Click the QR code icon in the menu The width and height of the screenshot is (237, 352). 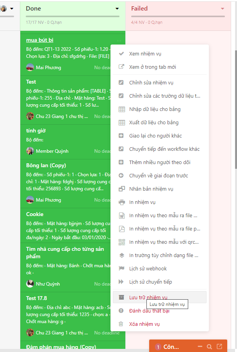[122, 242]
